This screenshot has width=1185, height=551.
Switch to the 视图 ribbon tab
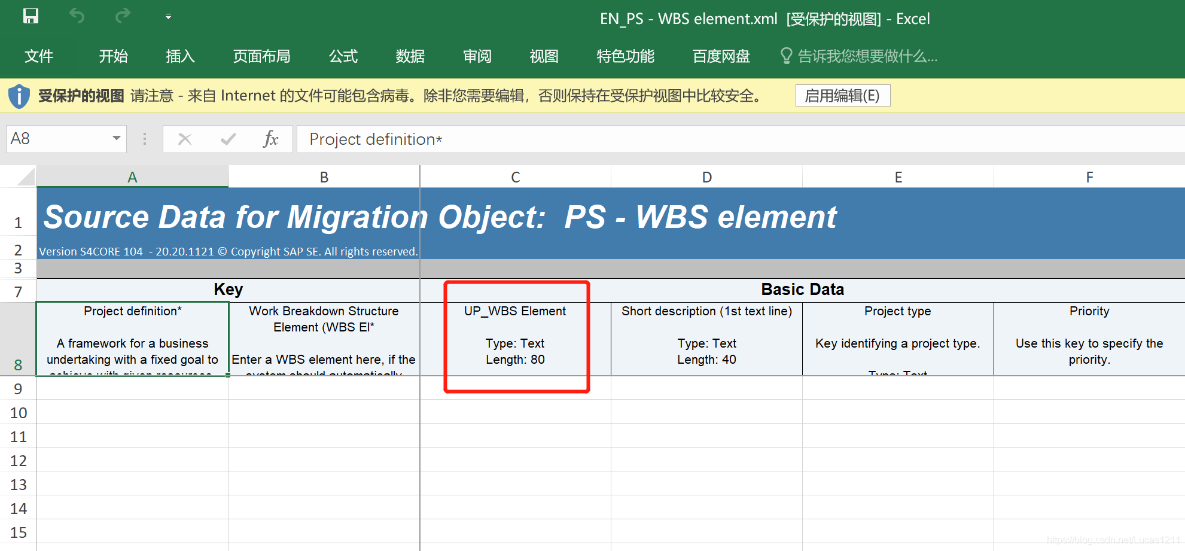tap(544, 56)
